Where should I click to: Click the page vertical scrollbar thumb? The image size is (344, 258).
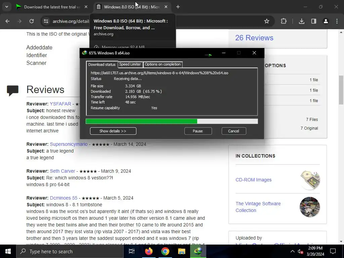[x=341, y=90]
